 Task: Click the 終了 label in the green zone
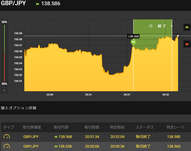coord(162,26)
